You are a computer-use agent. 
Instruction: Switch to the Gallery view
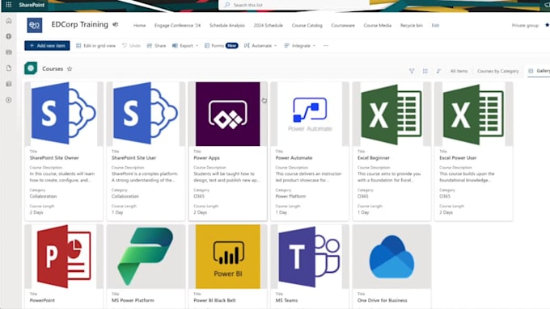coord(539,71)
